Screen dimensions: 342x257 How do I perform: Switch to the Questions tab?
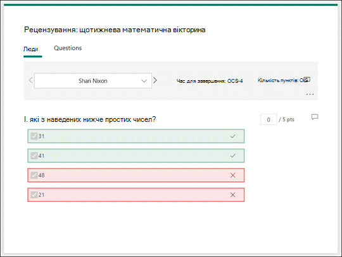68,48
